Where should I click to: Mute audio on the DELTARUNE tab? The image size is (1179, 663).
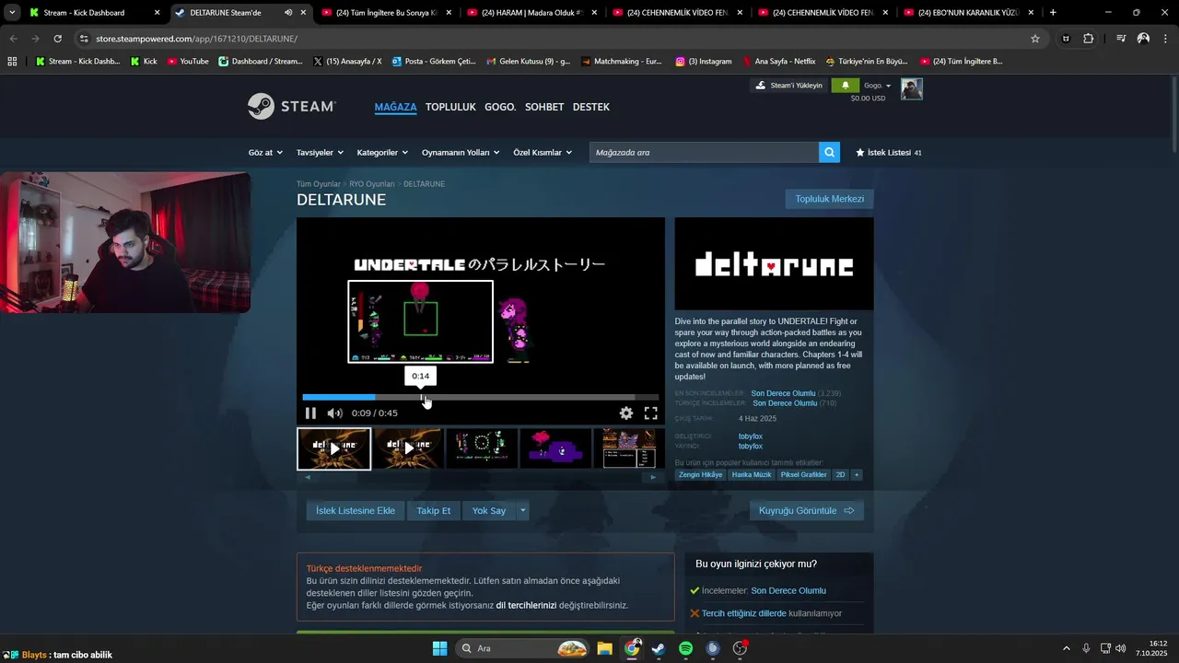(x=288, y=13)
